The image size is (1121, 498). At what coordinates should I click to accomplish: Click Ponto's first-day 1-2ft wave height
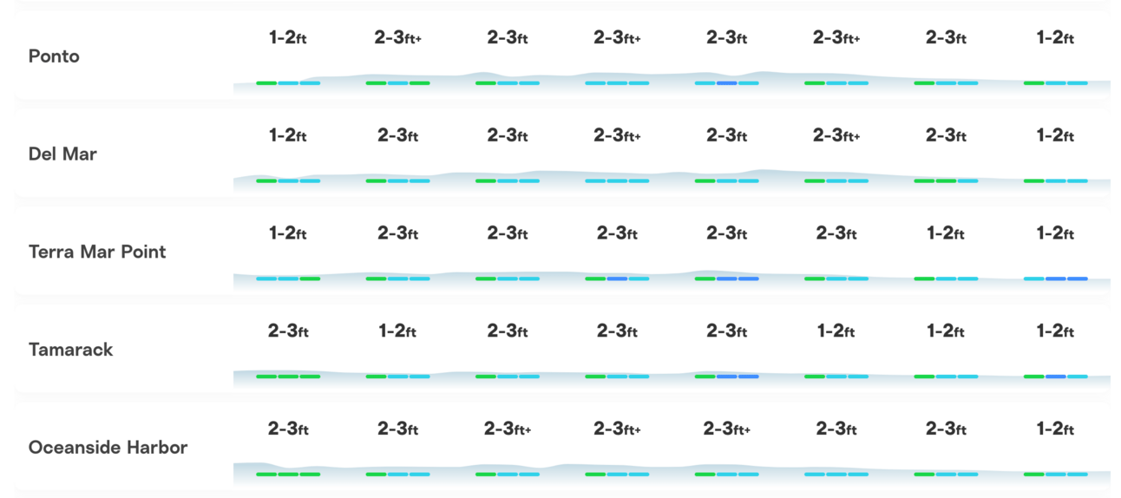[x=288, y=38]
